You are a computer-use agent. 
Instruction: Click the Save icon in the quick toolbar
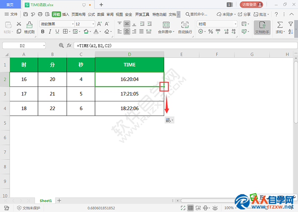coord(25,14)
